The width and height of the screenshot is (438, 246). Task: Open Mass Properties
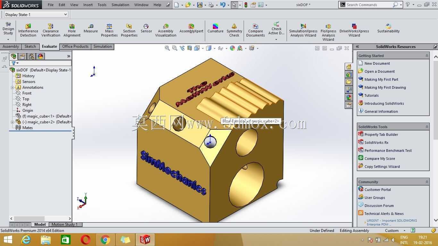pyautogui.click(x=109, y=30)
